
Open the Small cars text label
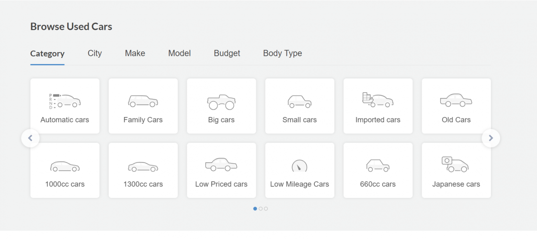coord(300,120)
